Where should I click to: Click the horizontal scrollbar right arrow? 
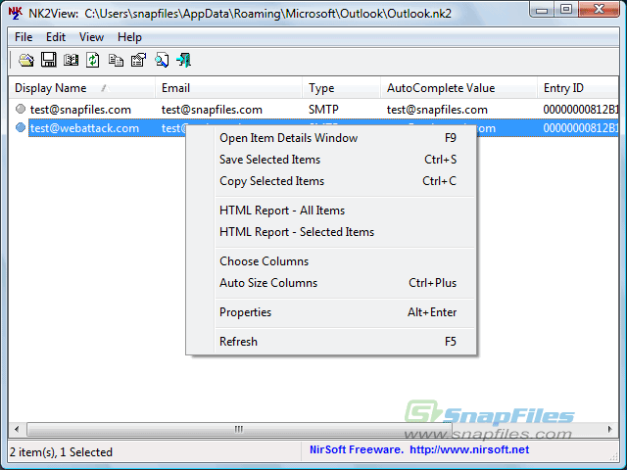click(609, 429)
